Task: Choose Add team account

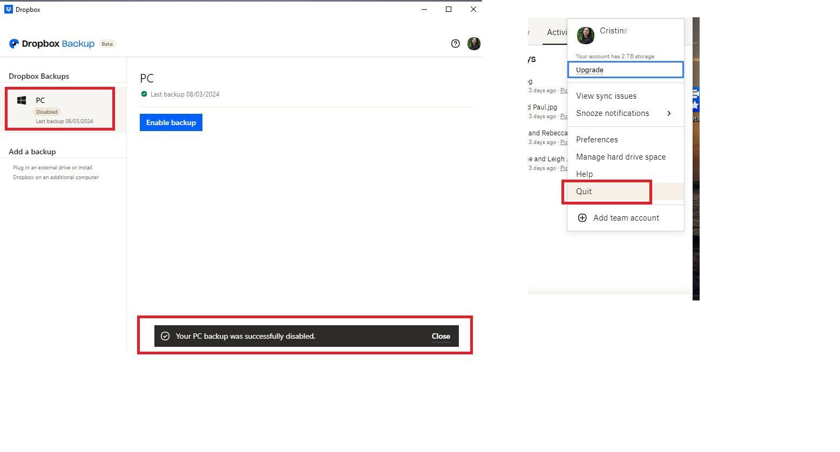Action: click(x=626, y=218)
